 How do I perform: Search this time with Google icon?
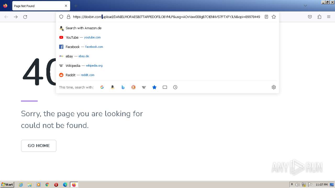[102, 87]
